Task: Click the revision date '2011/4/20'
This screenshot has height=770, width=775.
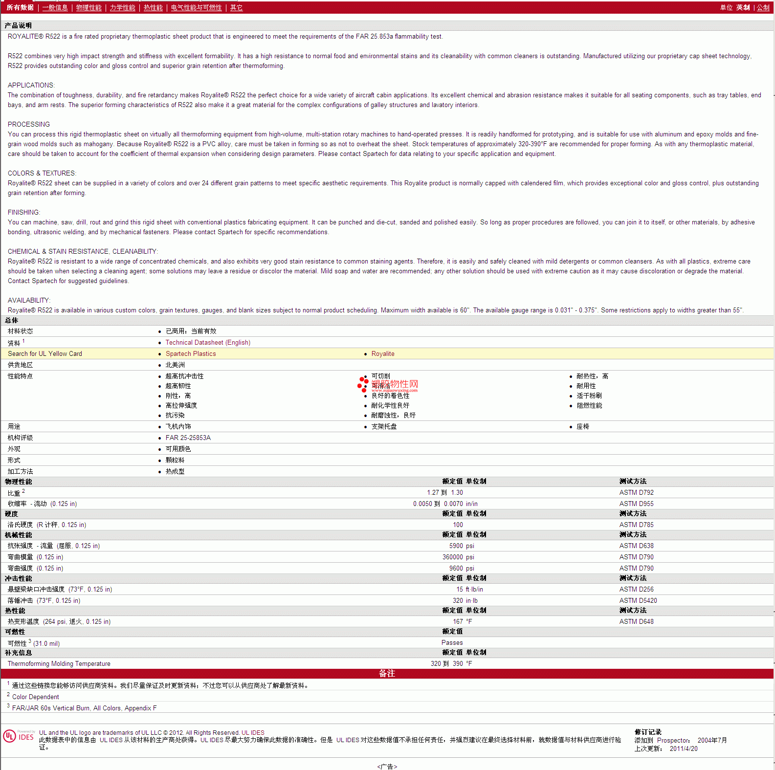Action: 684,749
